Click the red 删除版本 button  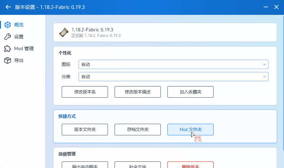pos(191,165)
